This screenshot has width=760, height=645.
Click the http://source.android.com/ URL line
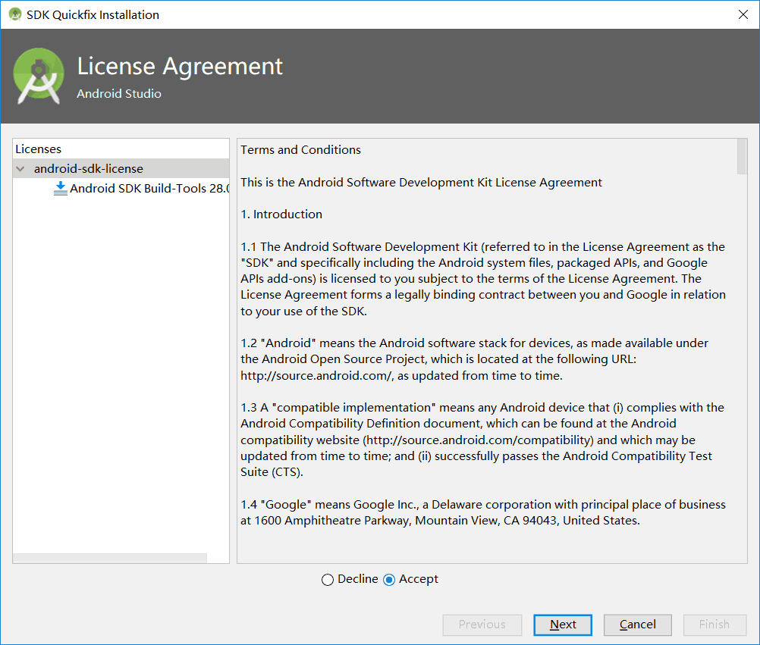(x=401, y=376)
